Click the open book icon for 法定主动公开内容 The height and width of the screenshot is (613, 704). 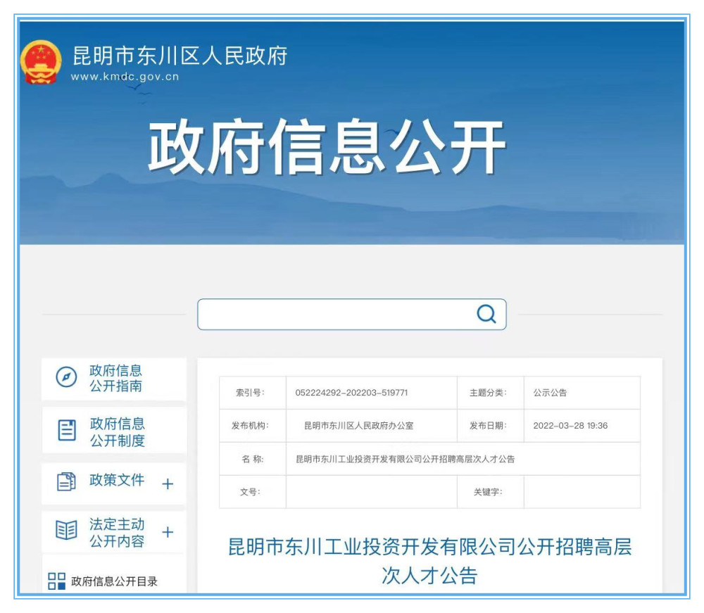[66, 531]
